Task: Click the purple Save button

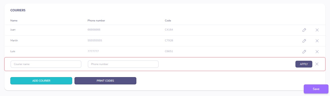Action: click(x=316, y=89)
